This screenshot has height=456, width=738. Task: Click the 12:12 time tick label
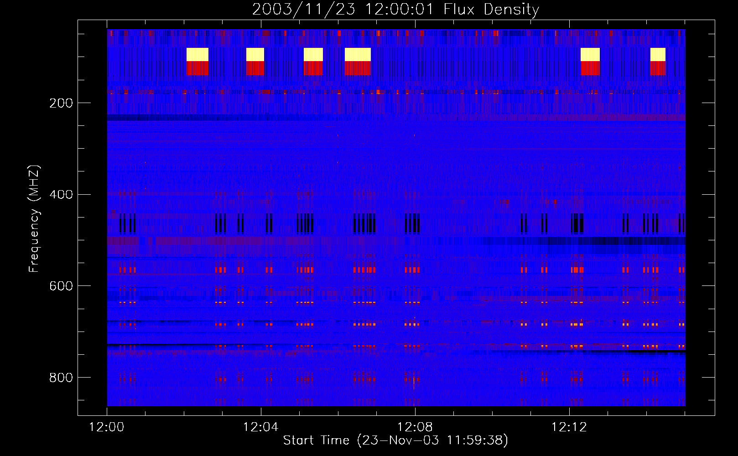pyautogui.click(x=569, y=427)
